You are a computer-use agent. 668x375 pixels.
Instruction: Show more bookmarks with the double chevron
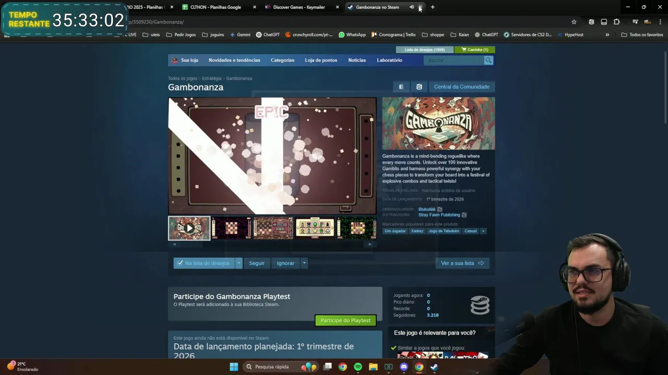(x=607, y=35)
